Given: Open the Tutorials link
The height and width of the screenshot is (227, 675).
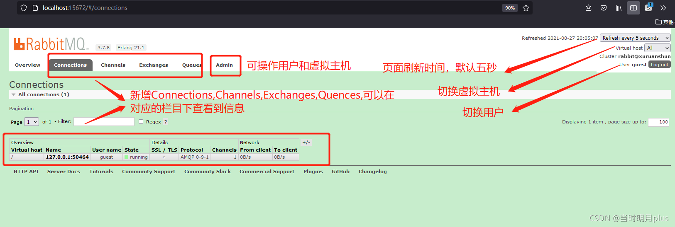Looking at the screenshot, I should 101,171.
